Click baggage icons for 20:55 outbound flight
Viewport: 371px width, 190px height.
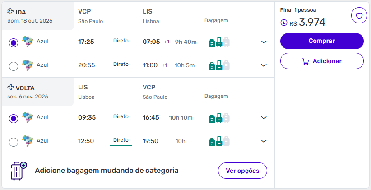[219, 65]
